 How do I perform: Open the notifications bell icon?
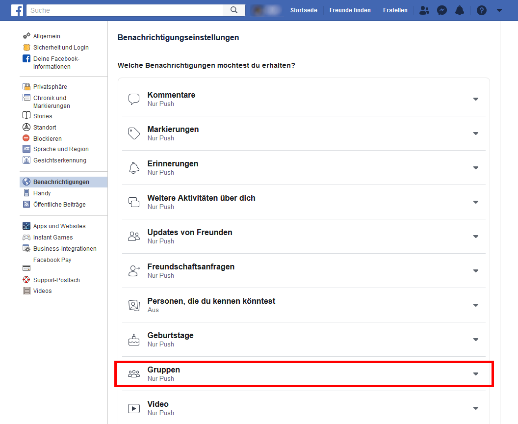(x=460, y=10)
